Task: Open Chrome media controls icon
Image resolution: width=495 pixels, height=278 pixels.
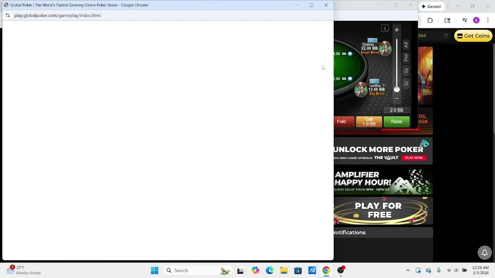Action: 465,20
